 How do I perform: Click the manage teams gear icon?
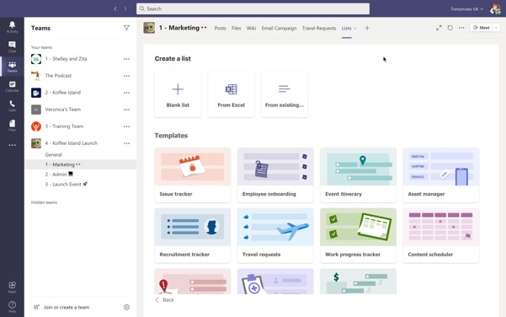coord(126,308)
